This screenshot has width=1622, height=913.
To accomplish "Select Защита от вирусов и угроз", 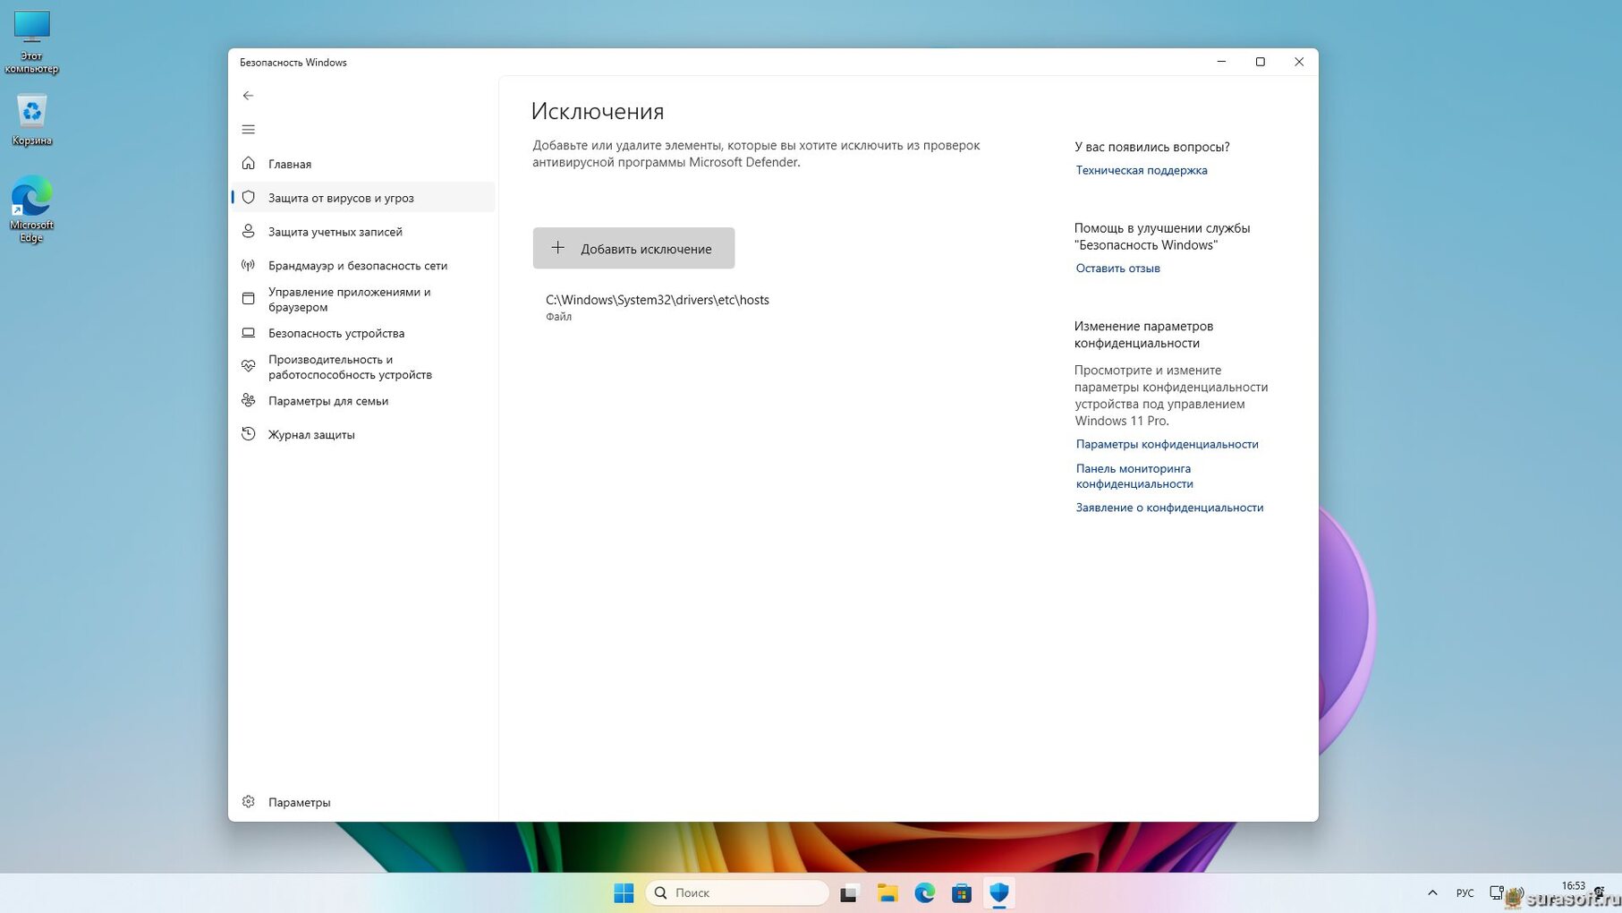I will 341,198.
